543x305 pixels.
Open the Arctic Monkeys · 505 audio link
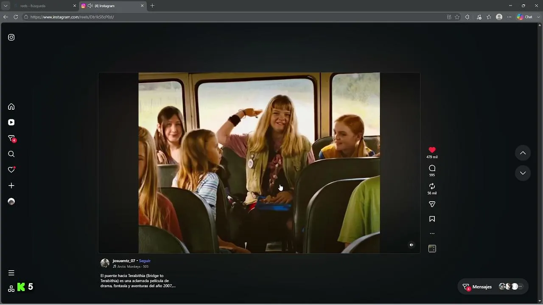pos(133,266)
